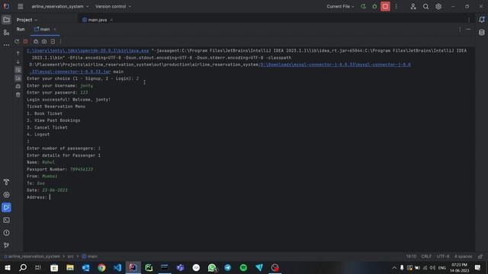Click the src breadcrumb in status bar
Viewport: 488px width, 274px height.
pyautogui.click(x=71, y=256)
